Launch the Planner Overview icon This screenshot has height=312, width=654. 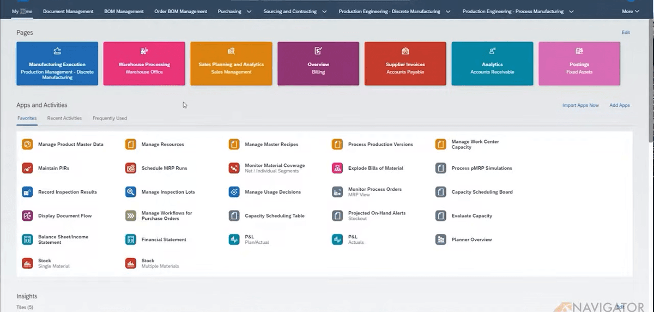441,239
